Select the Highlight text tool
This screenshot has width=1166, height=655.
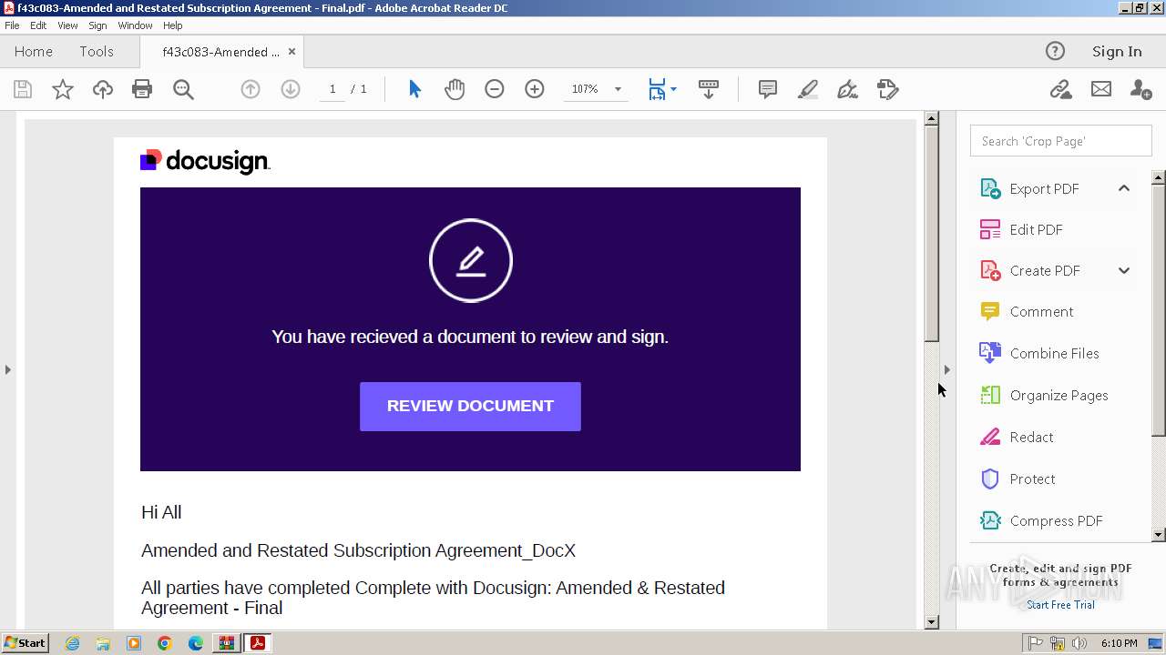tap(808, 89)
